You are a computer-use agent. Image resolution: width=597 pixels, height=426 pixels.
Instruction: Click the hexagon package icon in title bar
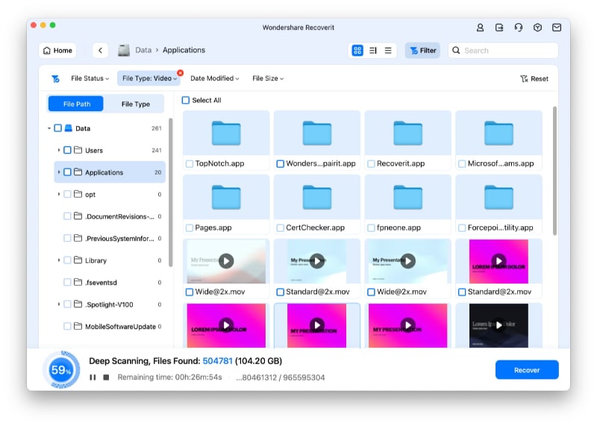pos(537,28)
